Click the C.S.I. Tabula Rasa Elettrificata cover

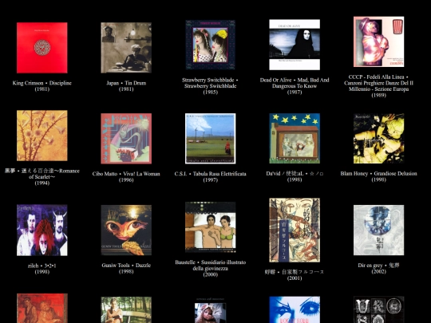tap(210, 139)
